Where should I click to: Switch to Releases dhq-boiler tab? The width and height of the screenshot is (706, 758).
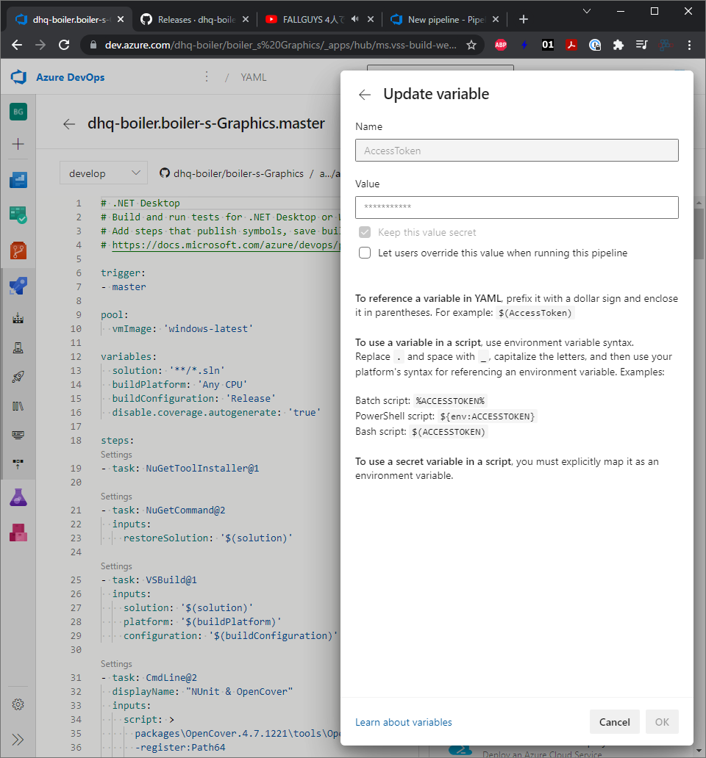point(196,19)
